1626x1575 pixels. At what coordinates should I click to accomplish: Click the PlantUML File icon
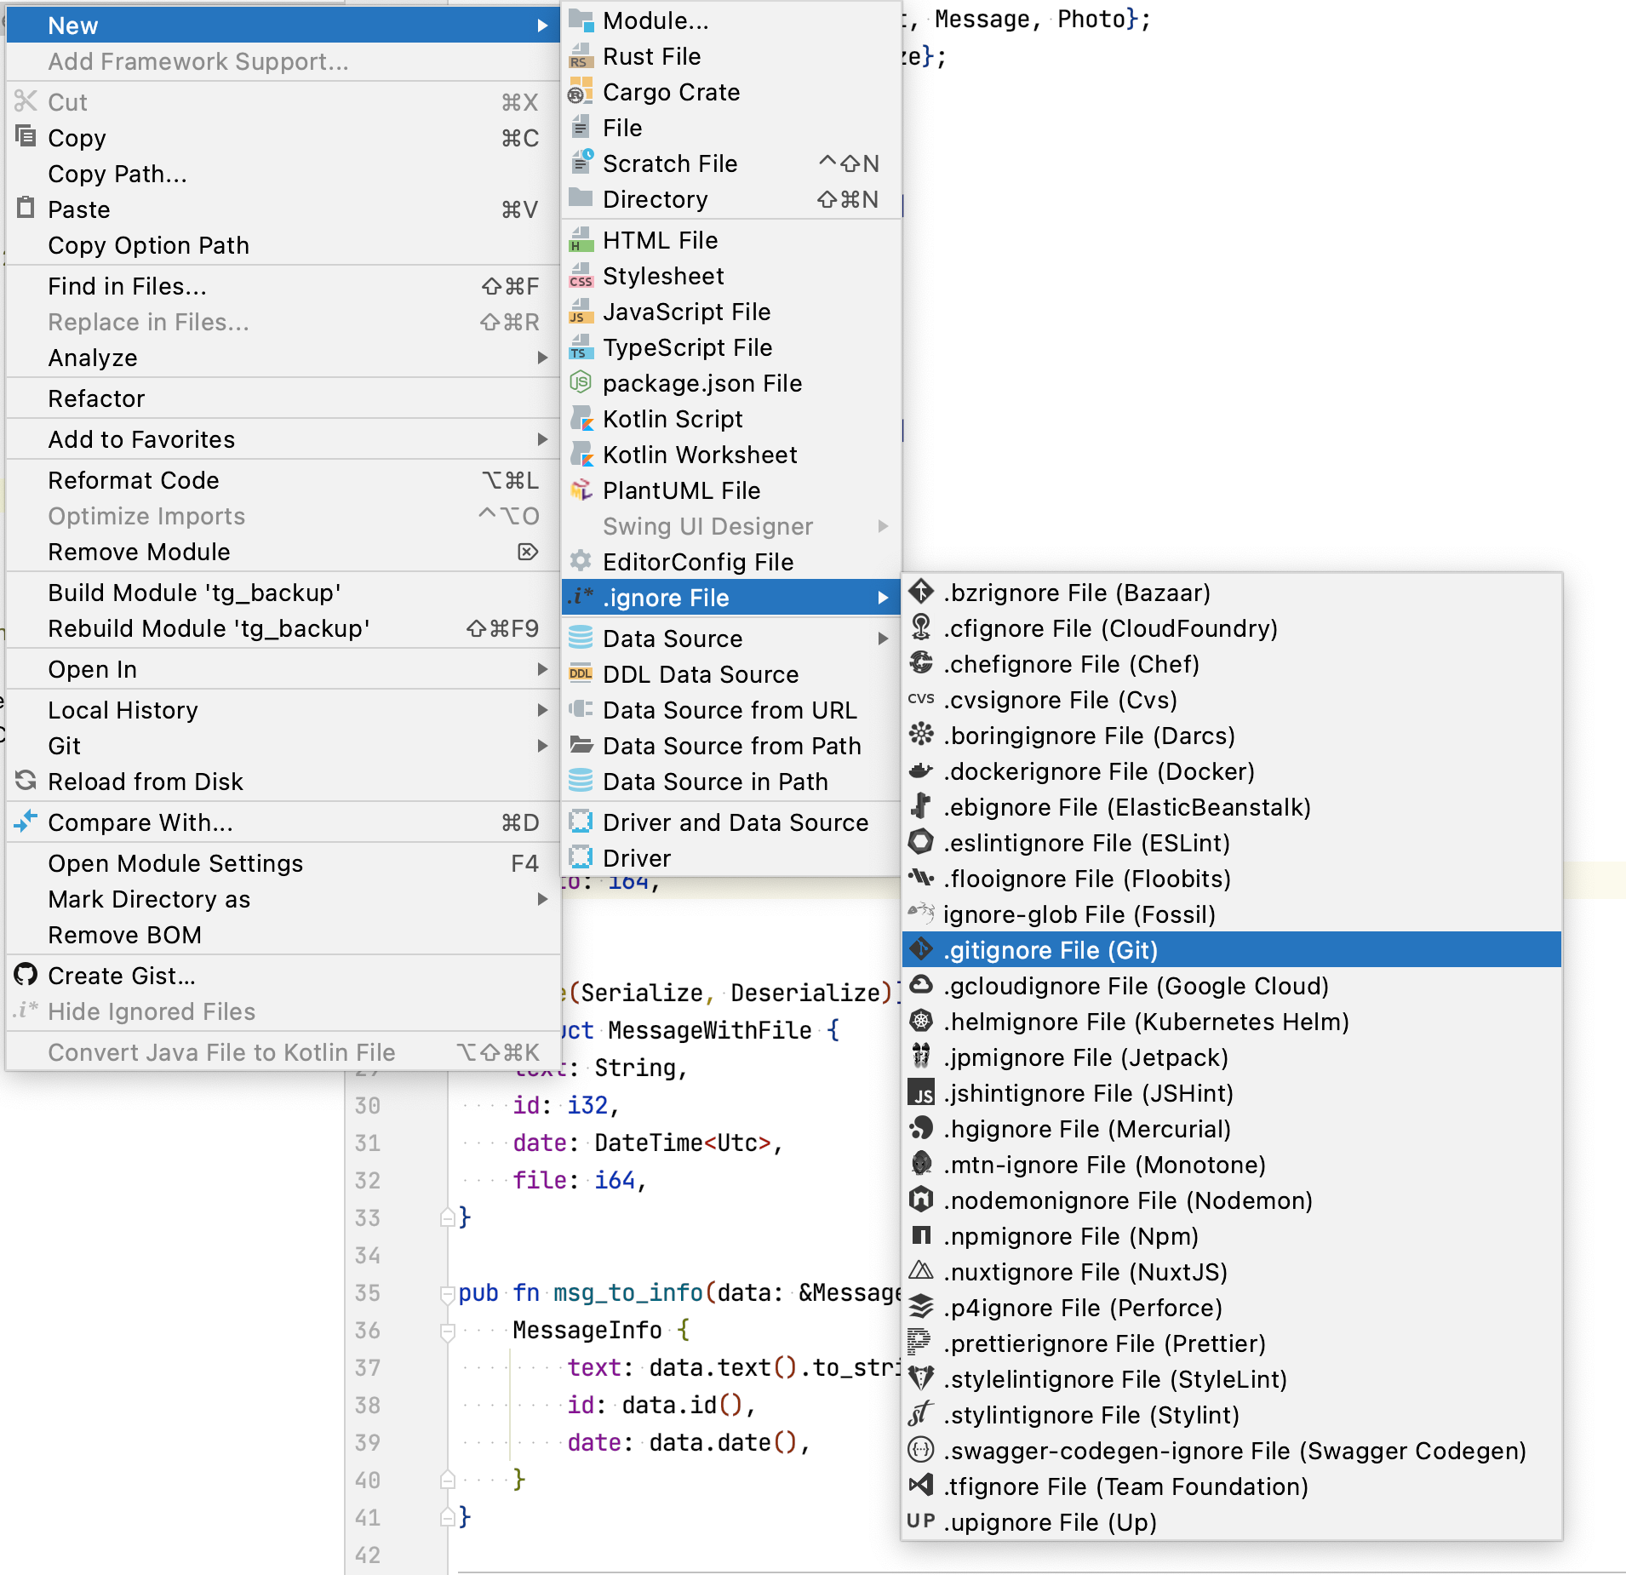pos(581,490)
